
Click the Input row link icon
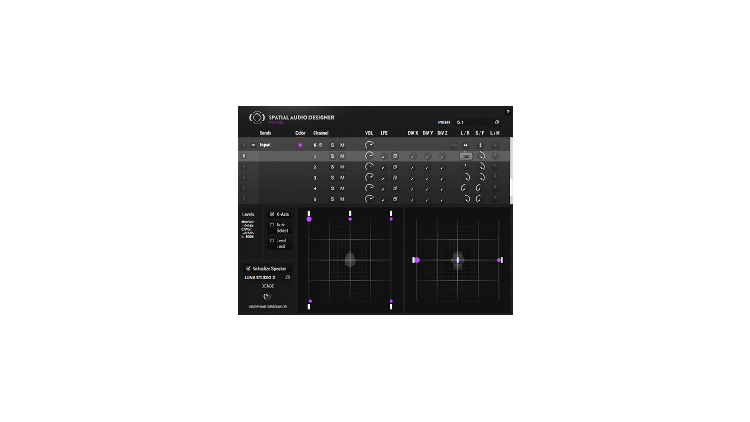(x=454, y=145)
